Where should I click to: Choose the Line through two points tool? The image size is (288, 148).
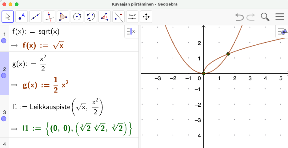pos(35,17)
